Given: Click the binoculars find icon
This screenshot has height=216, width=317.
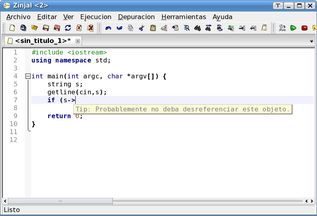Looking at the screenshot, I should tap(198, 28).
